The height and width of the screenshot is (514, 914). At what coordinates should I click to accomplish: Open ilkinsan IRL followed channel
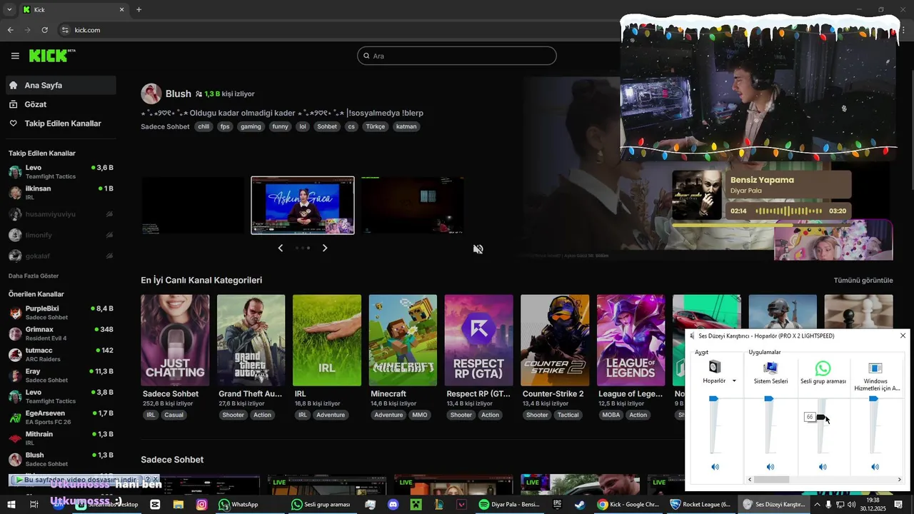tap(61, 192)
